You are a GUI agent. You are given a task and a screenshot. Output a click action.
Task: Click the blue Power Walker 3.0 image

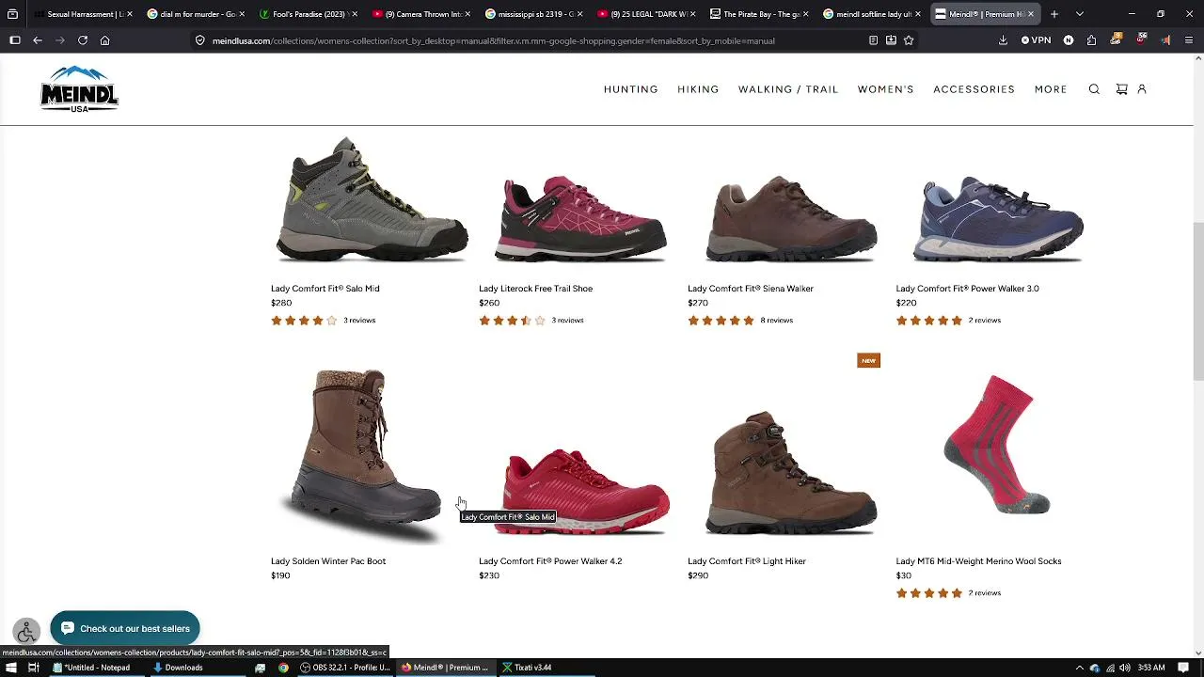[x=998, y=218]
